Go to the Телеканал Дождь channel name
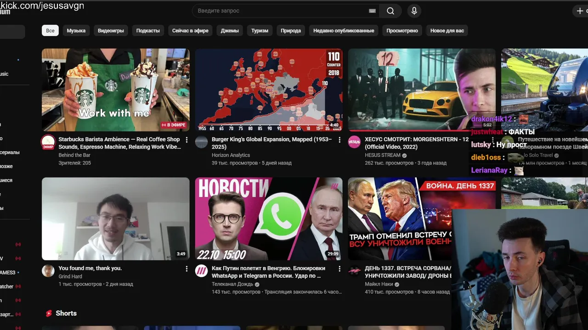 [x=232, y=284]
